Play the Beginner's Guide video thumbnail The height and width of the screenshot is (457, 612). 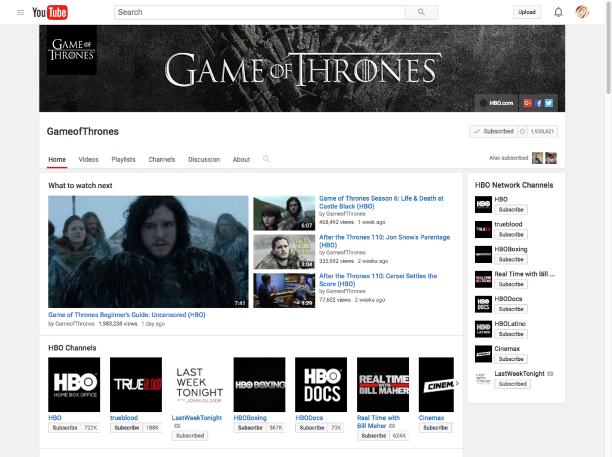click(x=148, y=251)
